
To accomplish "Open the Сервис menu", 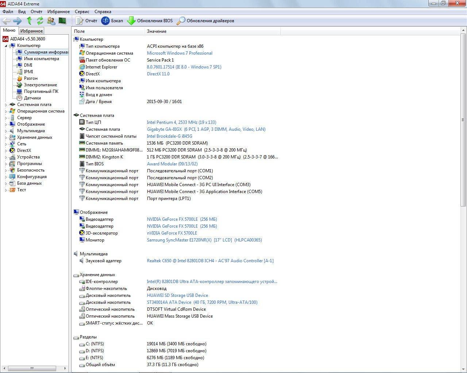I will click(82, 12).
